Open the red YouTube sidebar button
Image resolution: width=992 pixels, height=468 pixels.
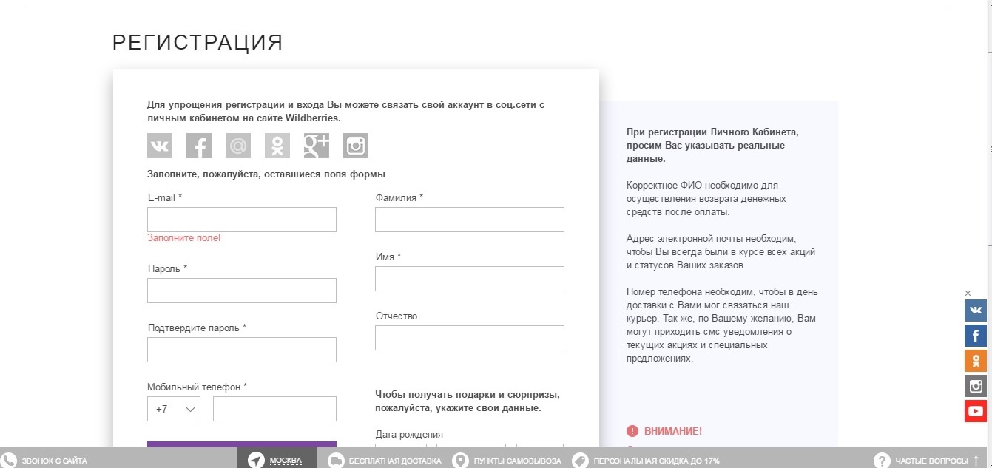[976, 411]
